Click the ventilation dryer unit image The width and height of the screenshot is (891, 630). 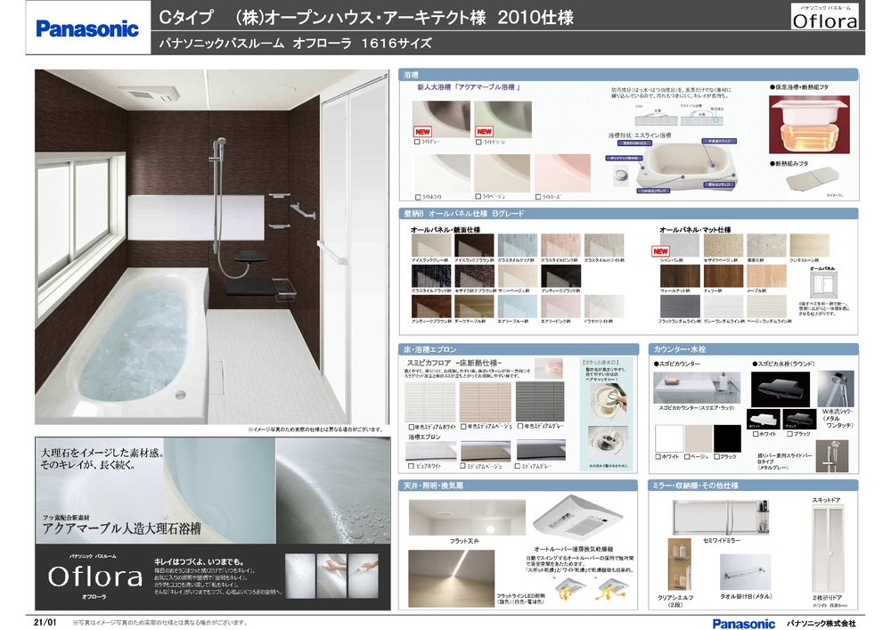[x=578, y=519]
